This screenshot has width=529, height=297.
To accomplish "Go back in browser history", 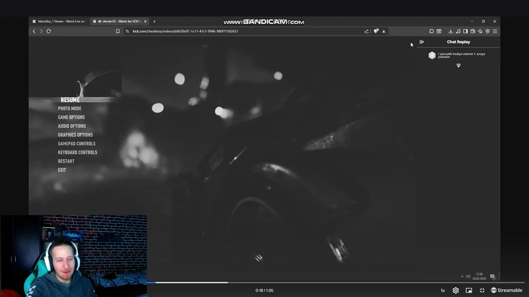I will 34,31.
